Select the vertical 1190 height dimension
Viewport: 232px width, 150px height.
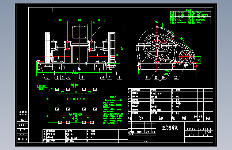(x=122, y=48)
